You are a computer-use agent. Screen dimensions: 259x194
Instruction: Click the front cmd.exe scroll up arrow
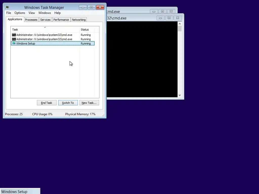click(180, 24)
